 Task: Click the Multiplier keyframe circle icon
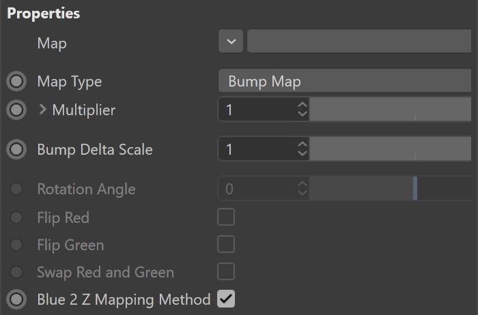click(x=16, y=110)
